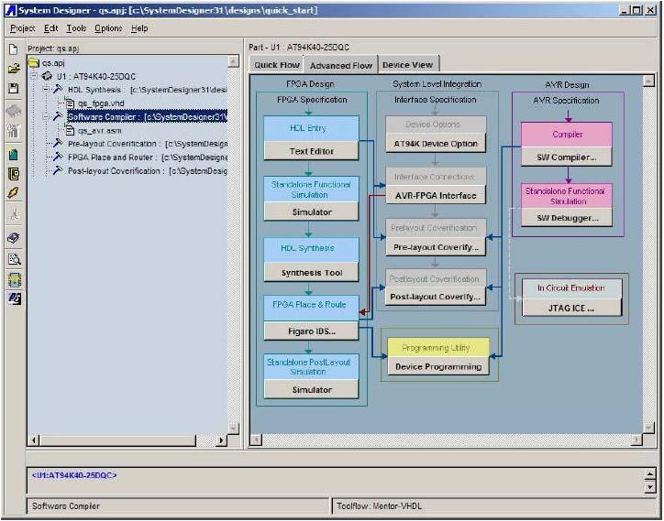Click Simulator under Standalone PostLayout Simulation
Screen dimensions: 664x521
[311, 389]
